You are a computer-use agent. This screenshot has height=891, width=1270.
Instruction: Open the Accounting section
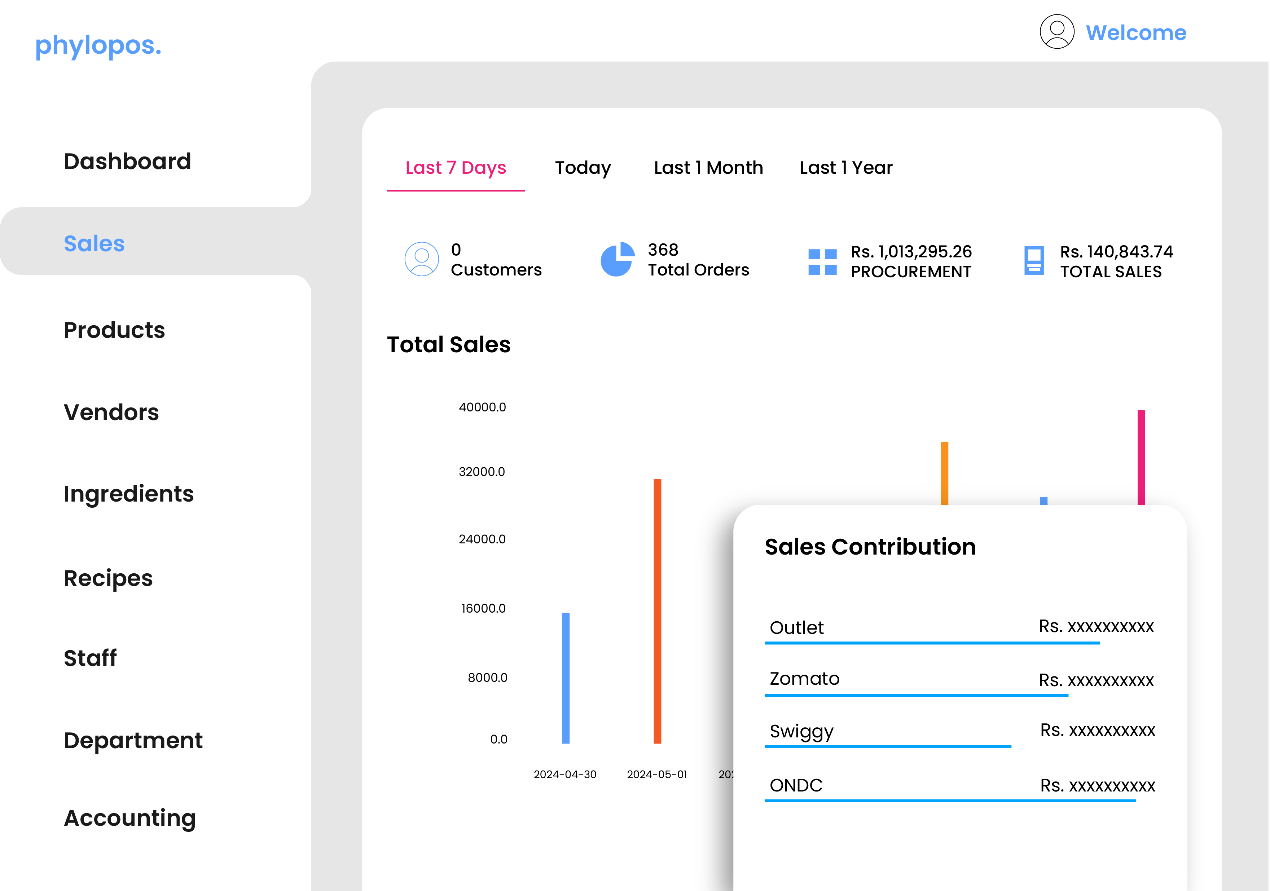coord(129,818)
